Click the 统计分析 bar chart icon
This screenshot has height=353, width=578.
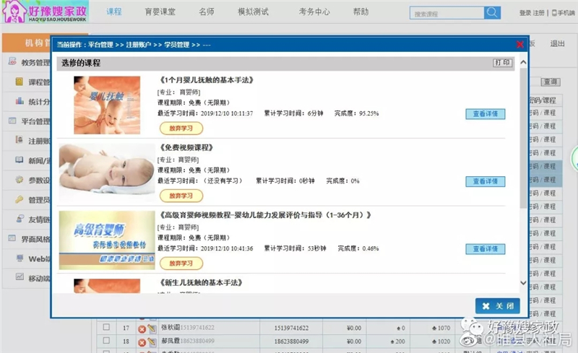(x=20, y=100)
